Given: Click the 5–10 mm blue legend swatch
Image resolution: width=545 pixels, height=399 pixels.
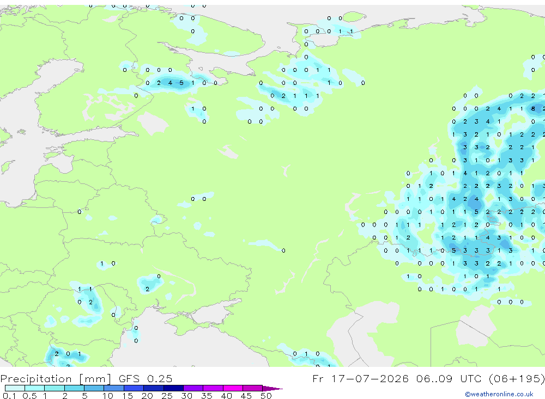Looking at the screenshot, I should pos(94,388).
